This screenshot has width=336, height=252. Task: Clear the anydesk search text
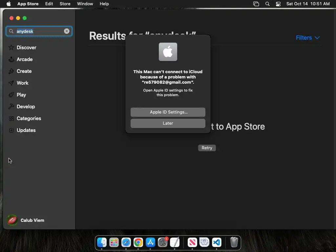click(67, 31)
